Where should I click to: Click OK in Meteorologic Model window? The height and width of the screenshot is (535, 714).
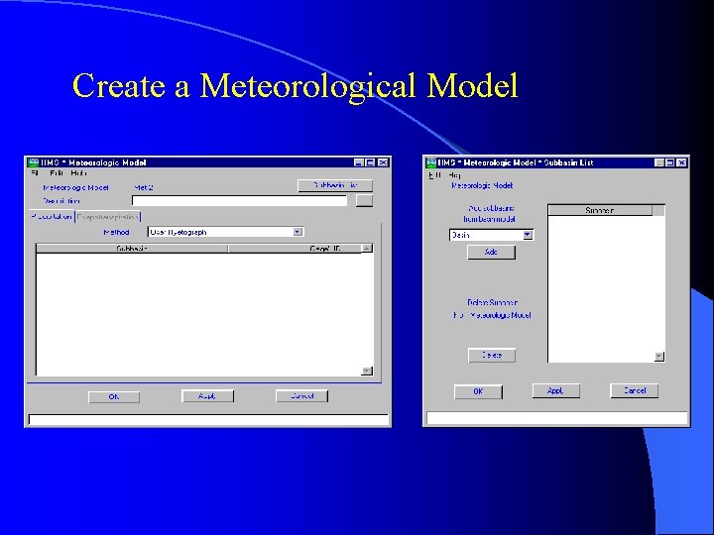click(114, 396)
